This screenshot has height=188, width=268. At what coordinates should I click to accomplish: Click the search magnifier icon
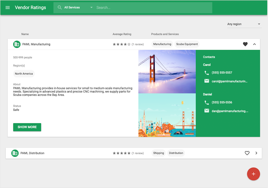(59, 8)
